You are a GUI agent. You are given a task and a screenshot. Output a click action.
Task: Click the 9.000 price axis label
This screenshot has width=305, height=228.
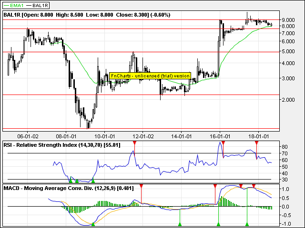pos(288,20)
